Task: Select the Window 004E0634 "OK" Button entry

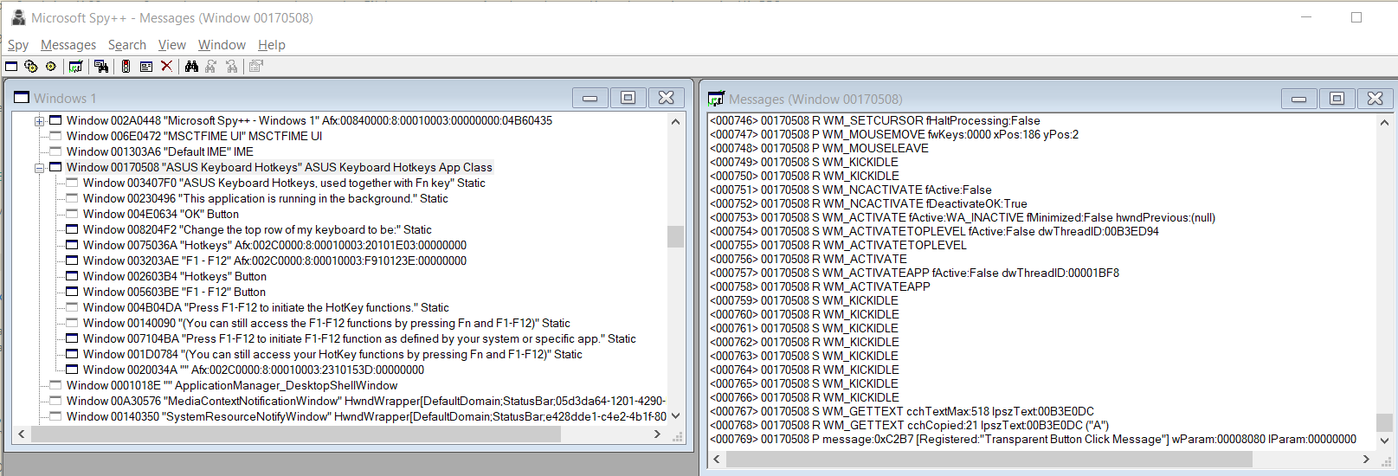Action: tap(160, 215)
